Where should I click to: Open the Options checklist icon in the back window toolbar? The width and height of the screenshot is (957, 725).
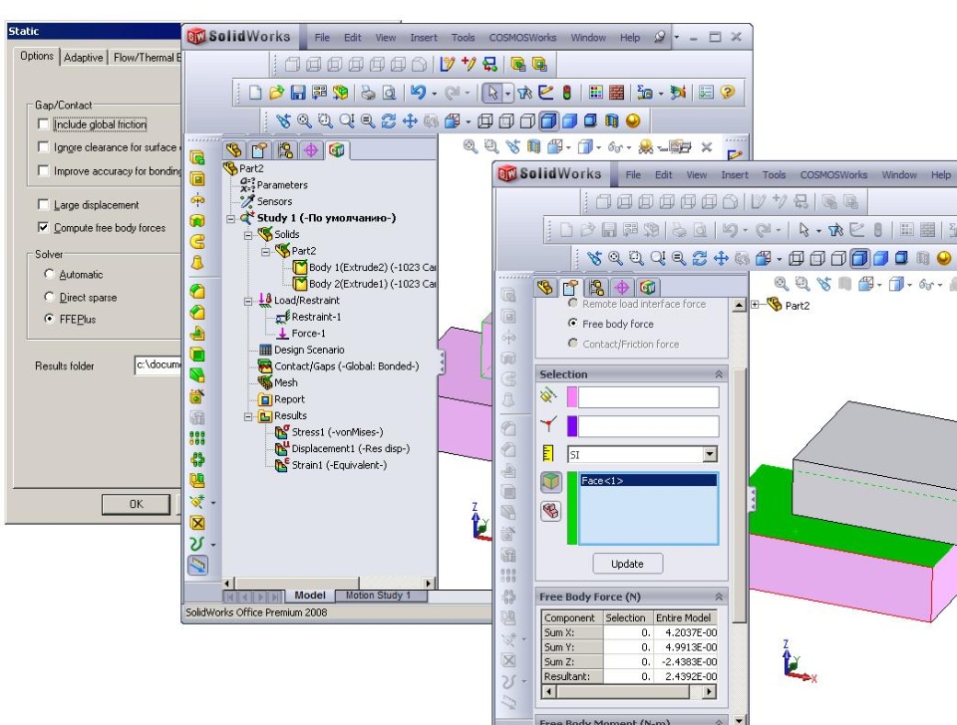pyautogui.click(x=706, y=92)
